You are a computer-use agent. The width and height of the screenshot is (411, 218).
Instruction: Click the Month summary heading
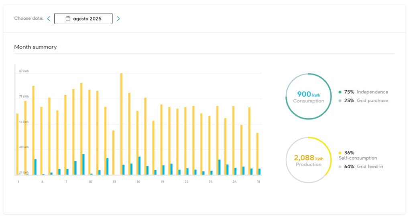(x=35, y=47)
